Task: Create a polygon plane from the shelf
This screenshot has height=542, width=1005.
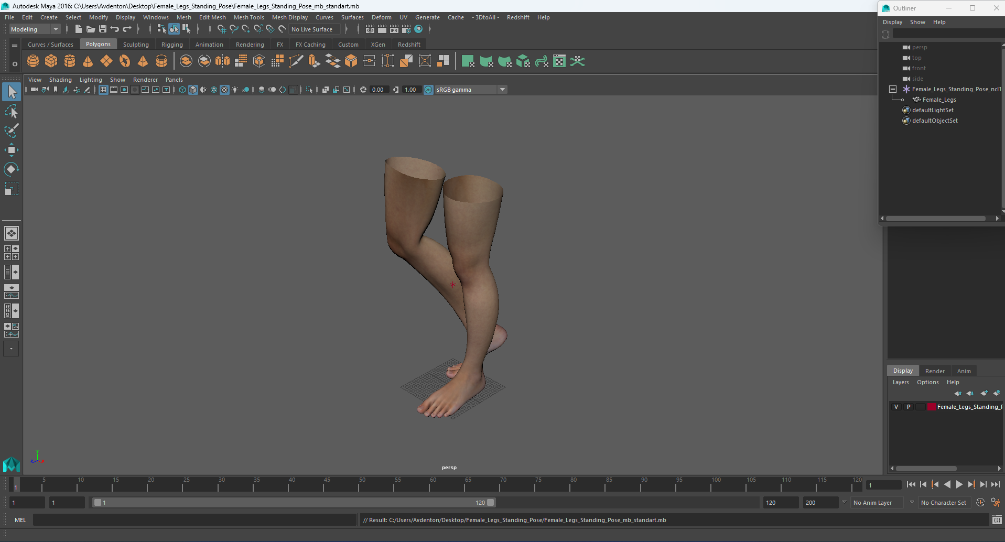Action: (106, 61)
